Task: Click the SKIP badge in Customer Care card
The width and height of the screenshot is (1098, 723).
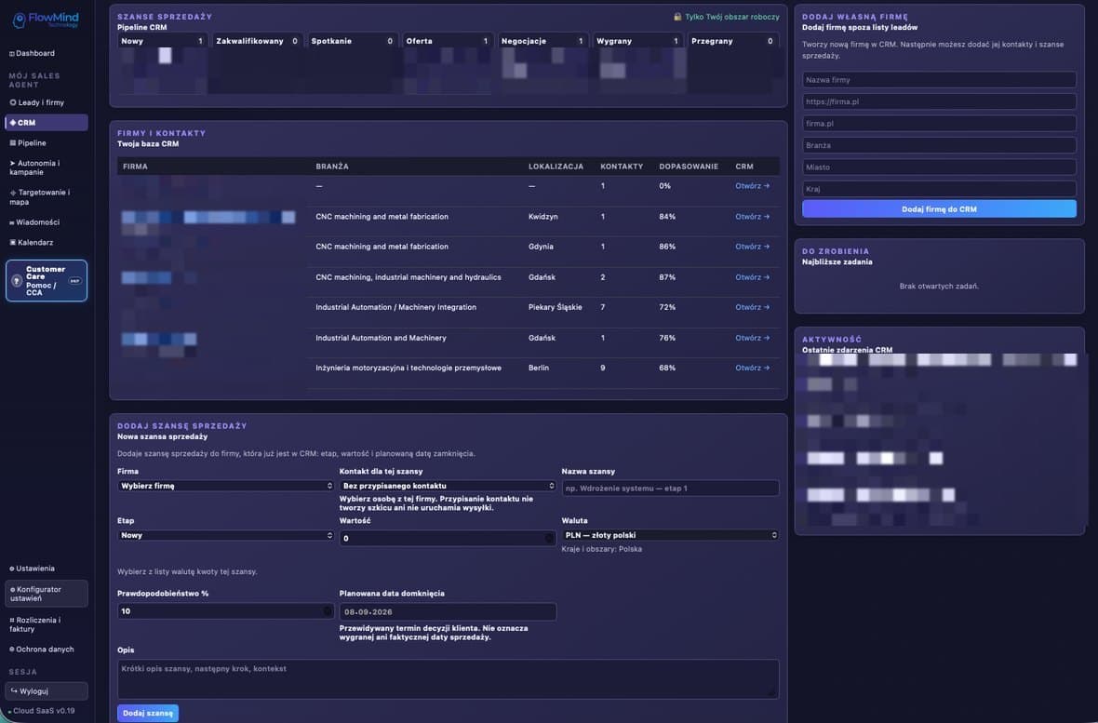Action: pos(74,281)
